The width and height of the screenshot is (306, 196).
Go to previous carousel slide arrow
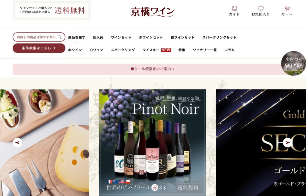click(x=18, y=143)
